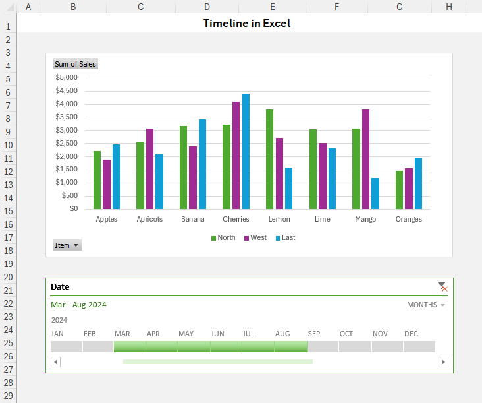Click the North legend entry
The height and width of the screenshot is (403, 482).
click(x=223, y=237)
